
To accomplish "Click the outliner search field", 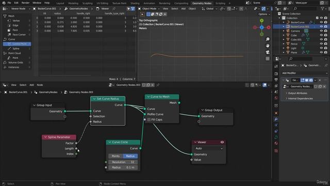I will (x=305, y=9).
